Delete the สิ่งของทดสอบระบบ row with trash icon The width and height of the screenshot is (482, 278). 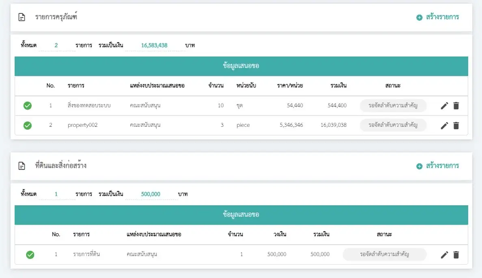[456, 106]
